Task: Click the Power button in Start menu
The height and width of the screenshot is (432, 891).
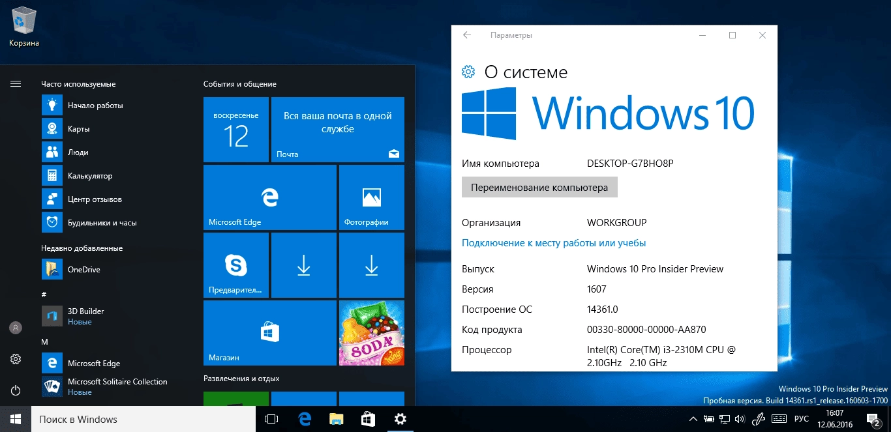Action: click(16, 390)
